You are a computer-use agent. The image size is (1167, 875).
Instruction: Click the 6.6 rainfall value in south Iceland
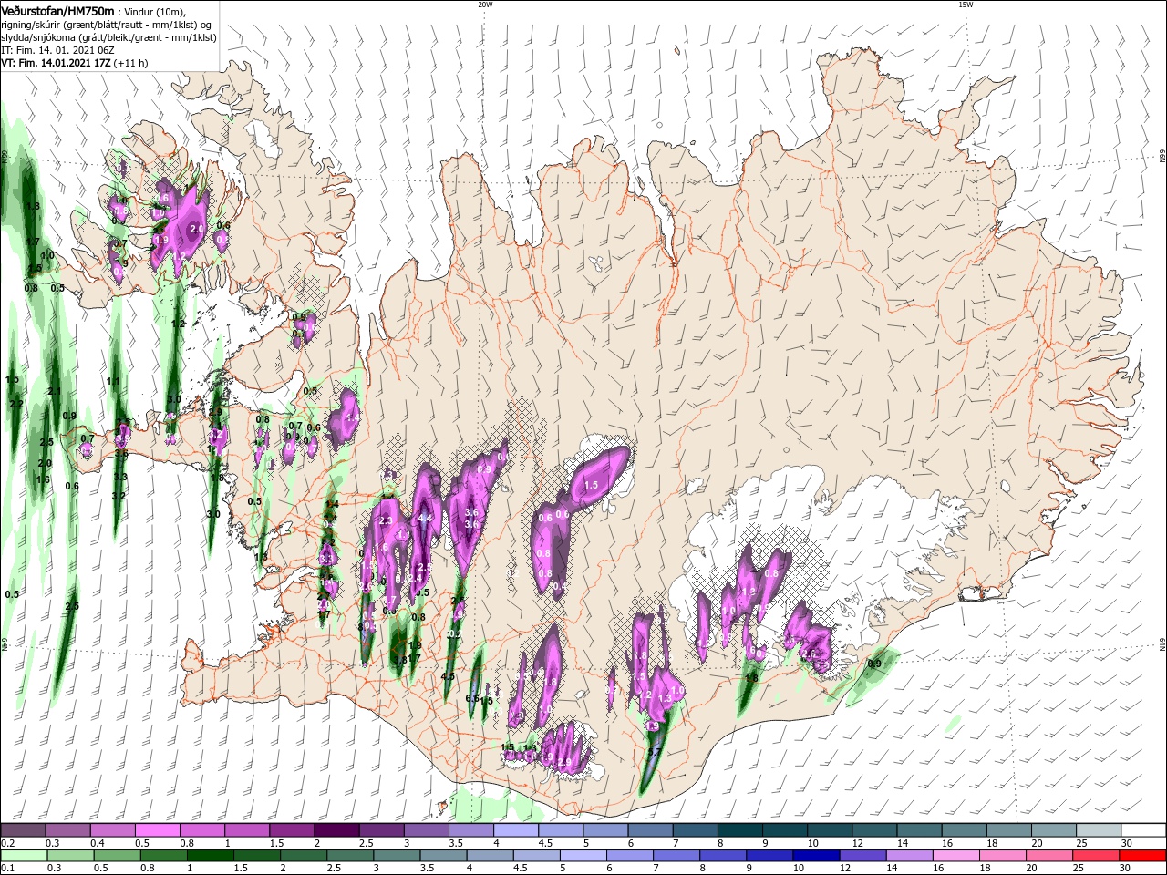472,698
